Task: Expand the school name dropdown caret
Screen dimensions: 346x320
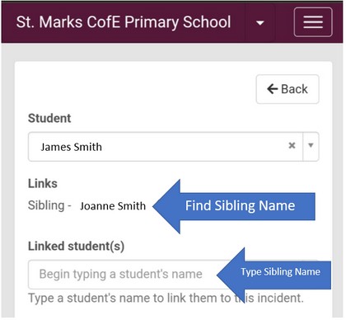Action: (259, 23)
